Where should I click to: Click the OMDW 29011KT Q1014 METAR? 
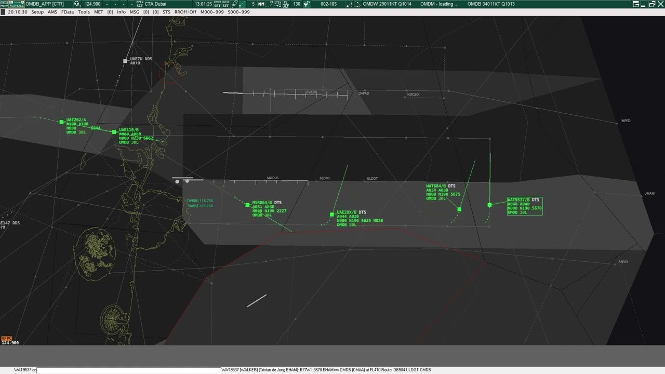click(387, 4)
